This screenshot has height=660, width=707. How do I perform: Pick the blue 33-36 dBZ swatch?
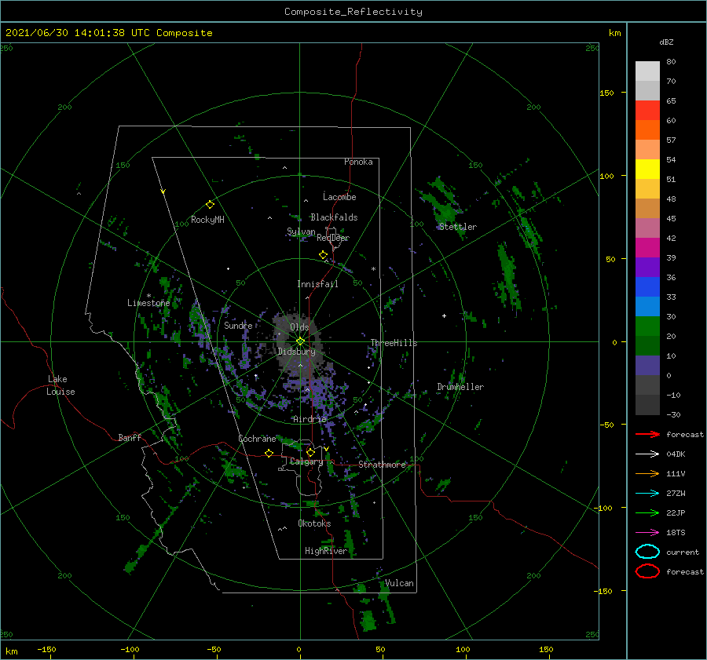click(647, 287)
